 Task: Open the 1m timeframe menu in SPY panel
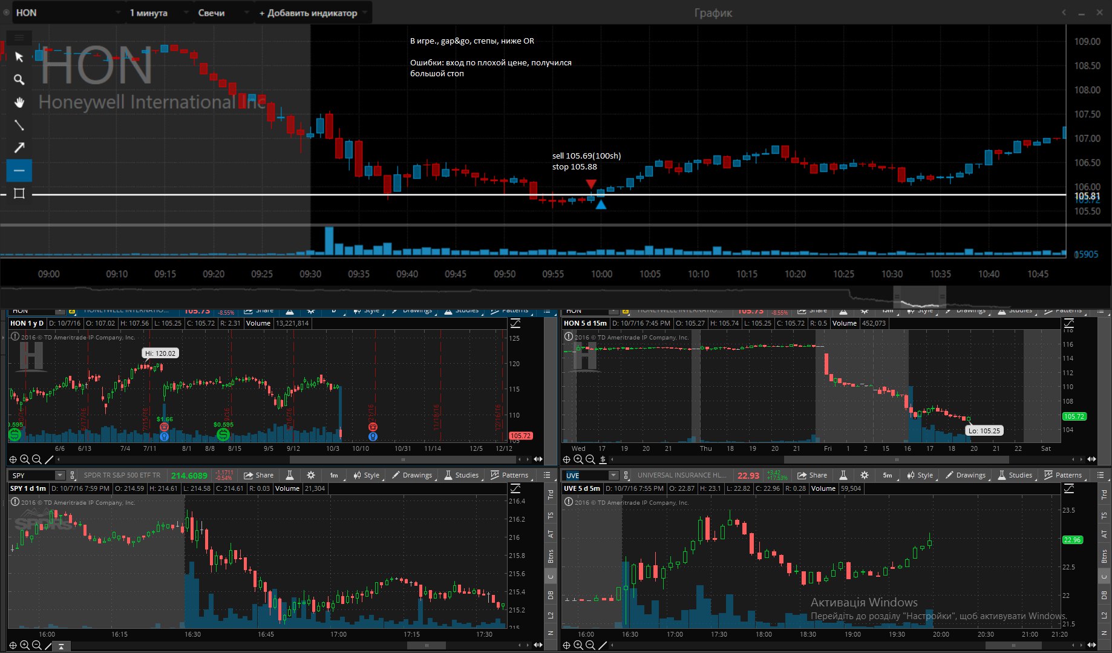(x=334, y=475)
